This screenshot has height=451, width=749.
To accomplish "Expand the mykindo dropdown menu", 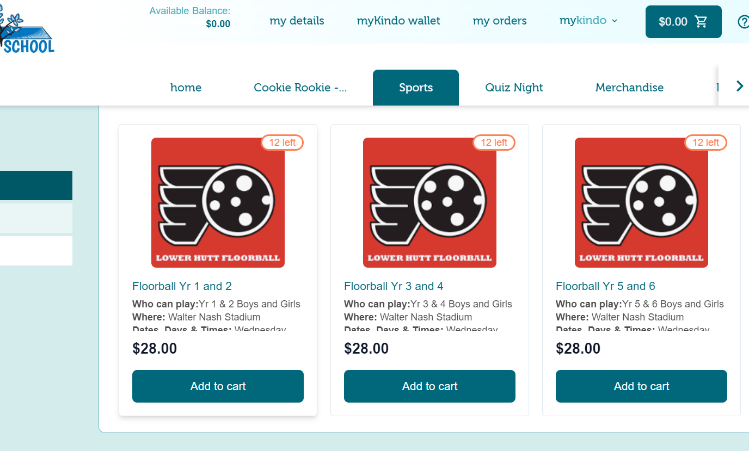I will click(x=588, y=21).
